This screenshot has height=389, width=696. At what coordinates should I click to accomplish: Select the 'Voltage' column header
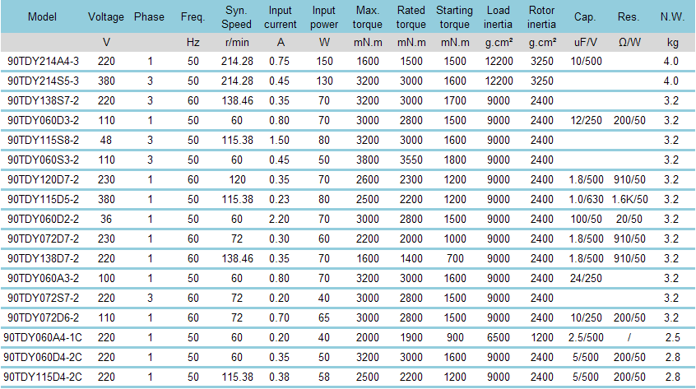(106, 16)
